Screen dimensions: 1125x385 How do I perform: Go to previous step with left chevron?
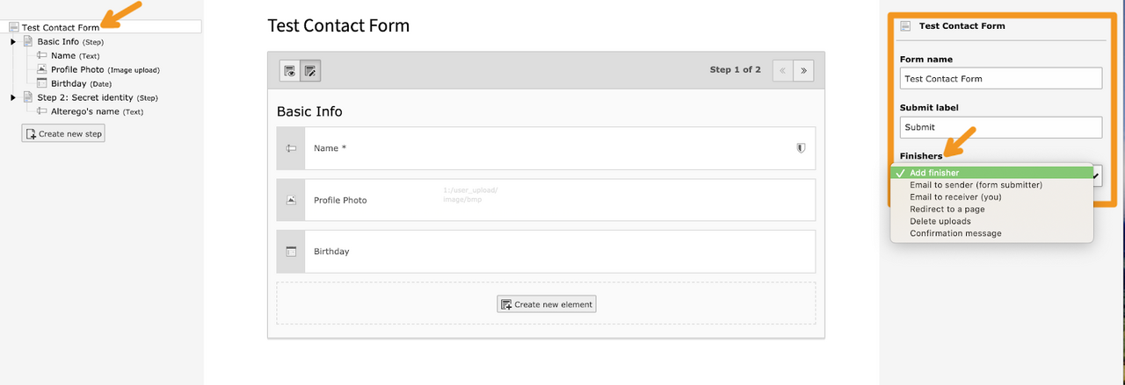tap(783, 70)
